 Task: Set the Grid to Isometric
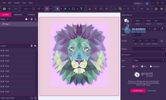(151, 66)
